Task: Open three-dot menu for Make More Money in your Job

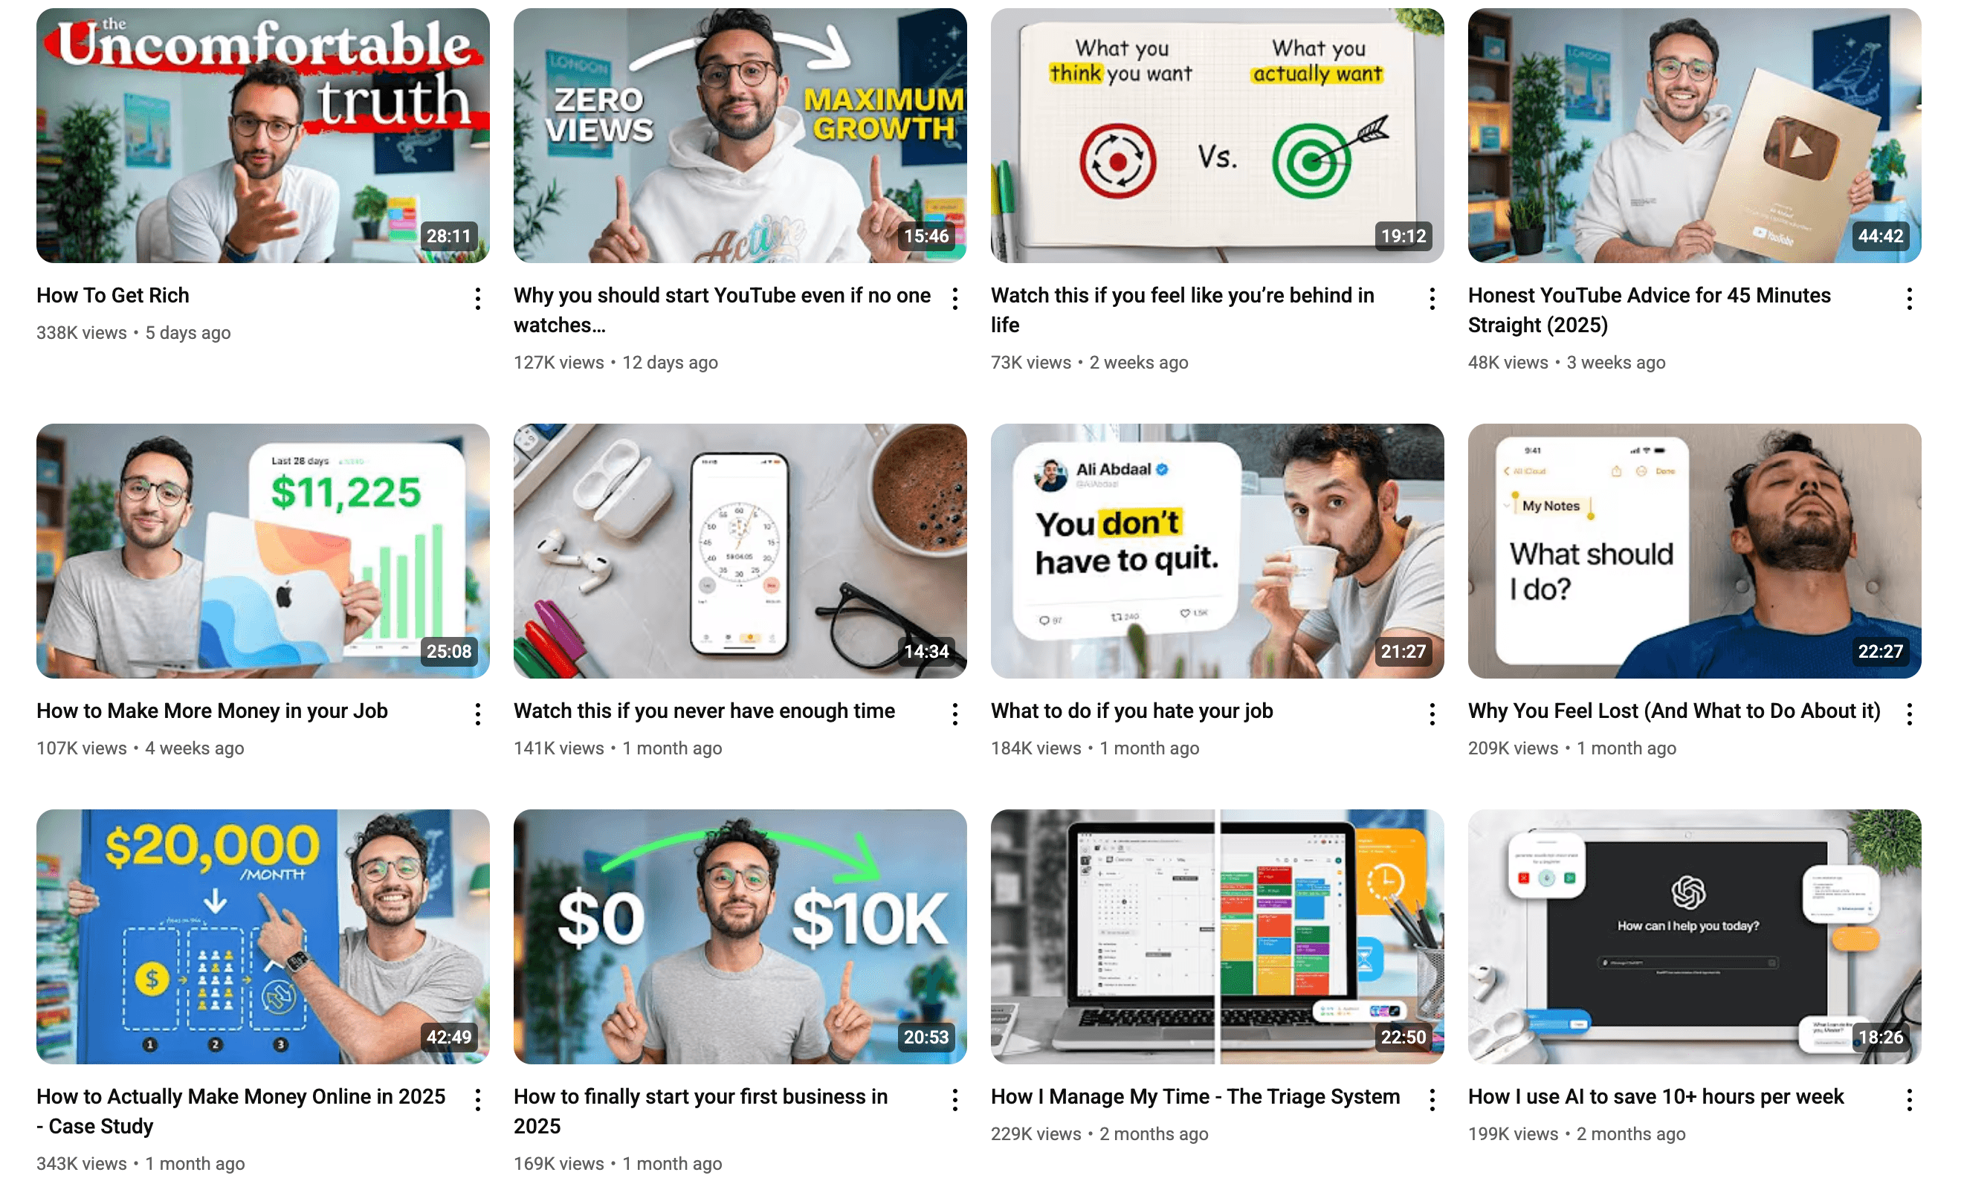Action: pyautogui.click(x=477, y=714)
